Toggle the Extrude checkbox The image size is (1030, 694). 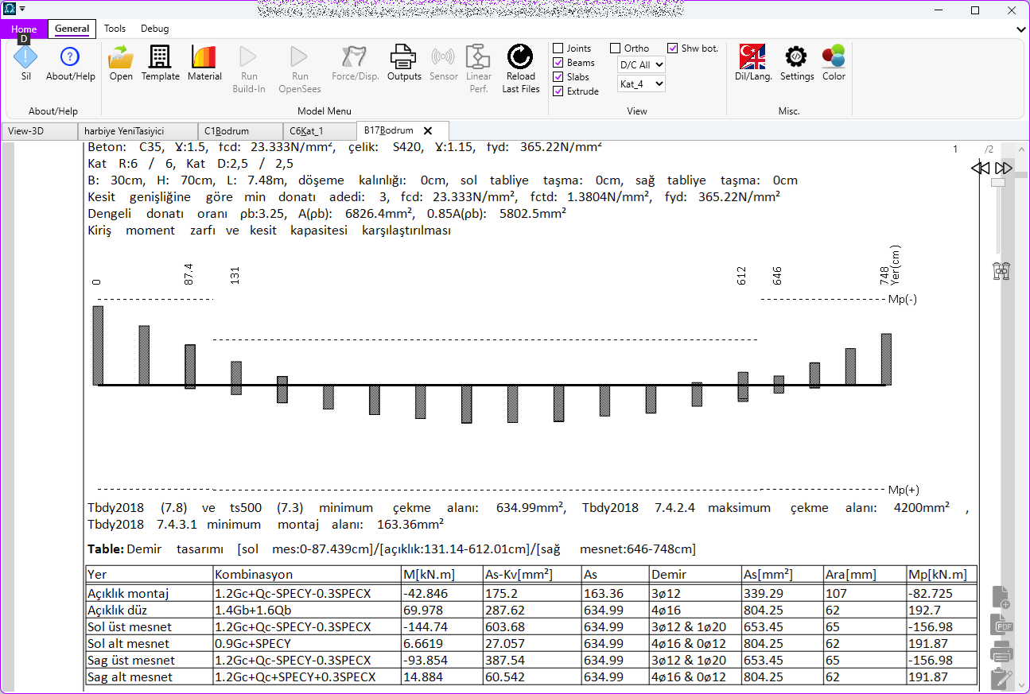558,91
